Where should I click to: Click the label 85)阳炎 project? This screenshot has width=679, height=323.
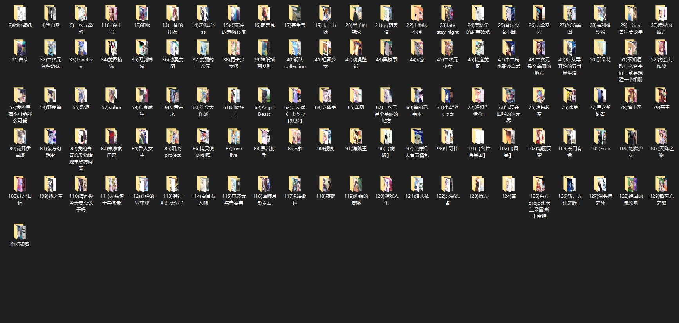click(x=172, y=152)
